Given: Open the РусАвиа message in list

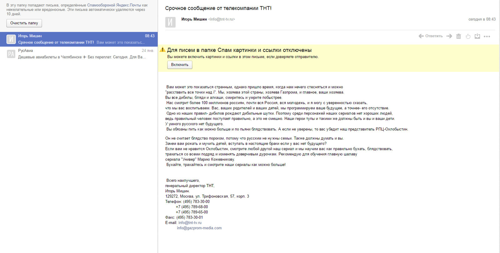Looking at the screenshot, I should (x=79, y=54).
